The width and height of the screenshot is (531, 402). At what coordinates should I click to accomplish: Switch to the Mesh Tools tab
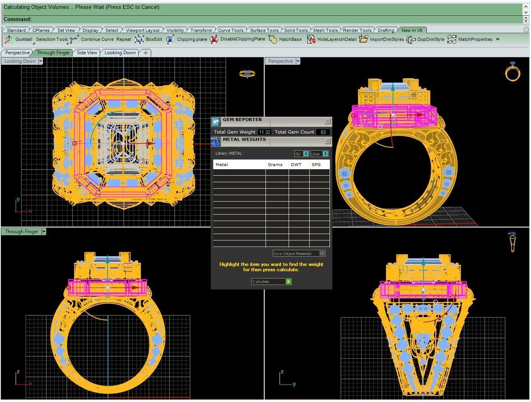pyautogui.click(x=325, y=30)
